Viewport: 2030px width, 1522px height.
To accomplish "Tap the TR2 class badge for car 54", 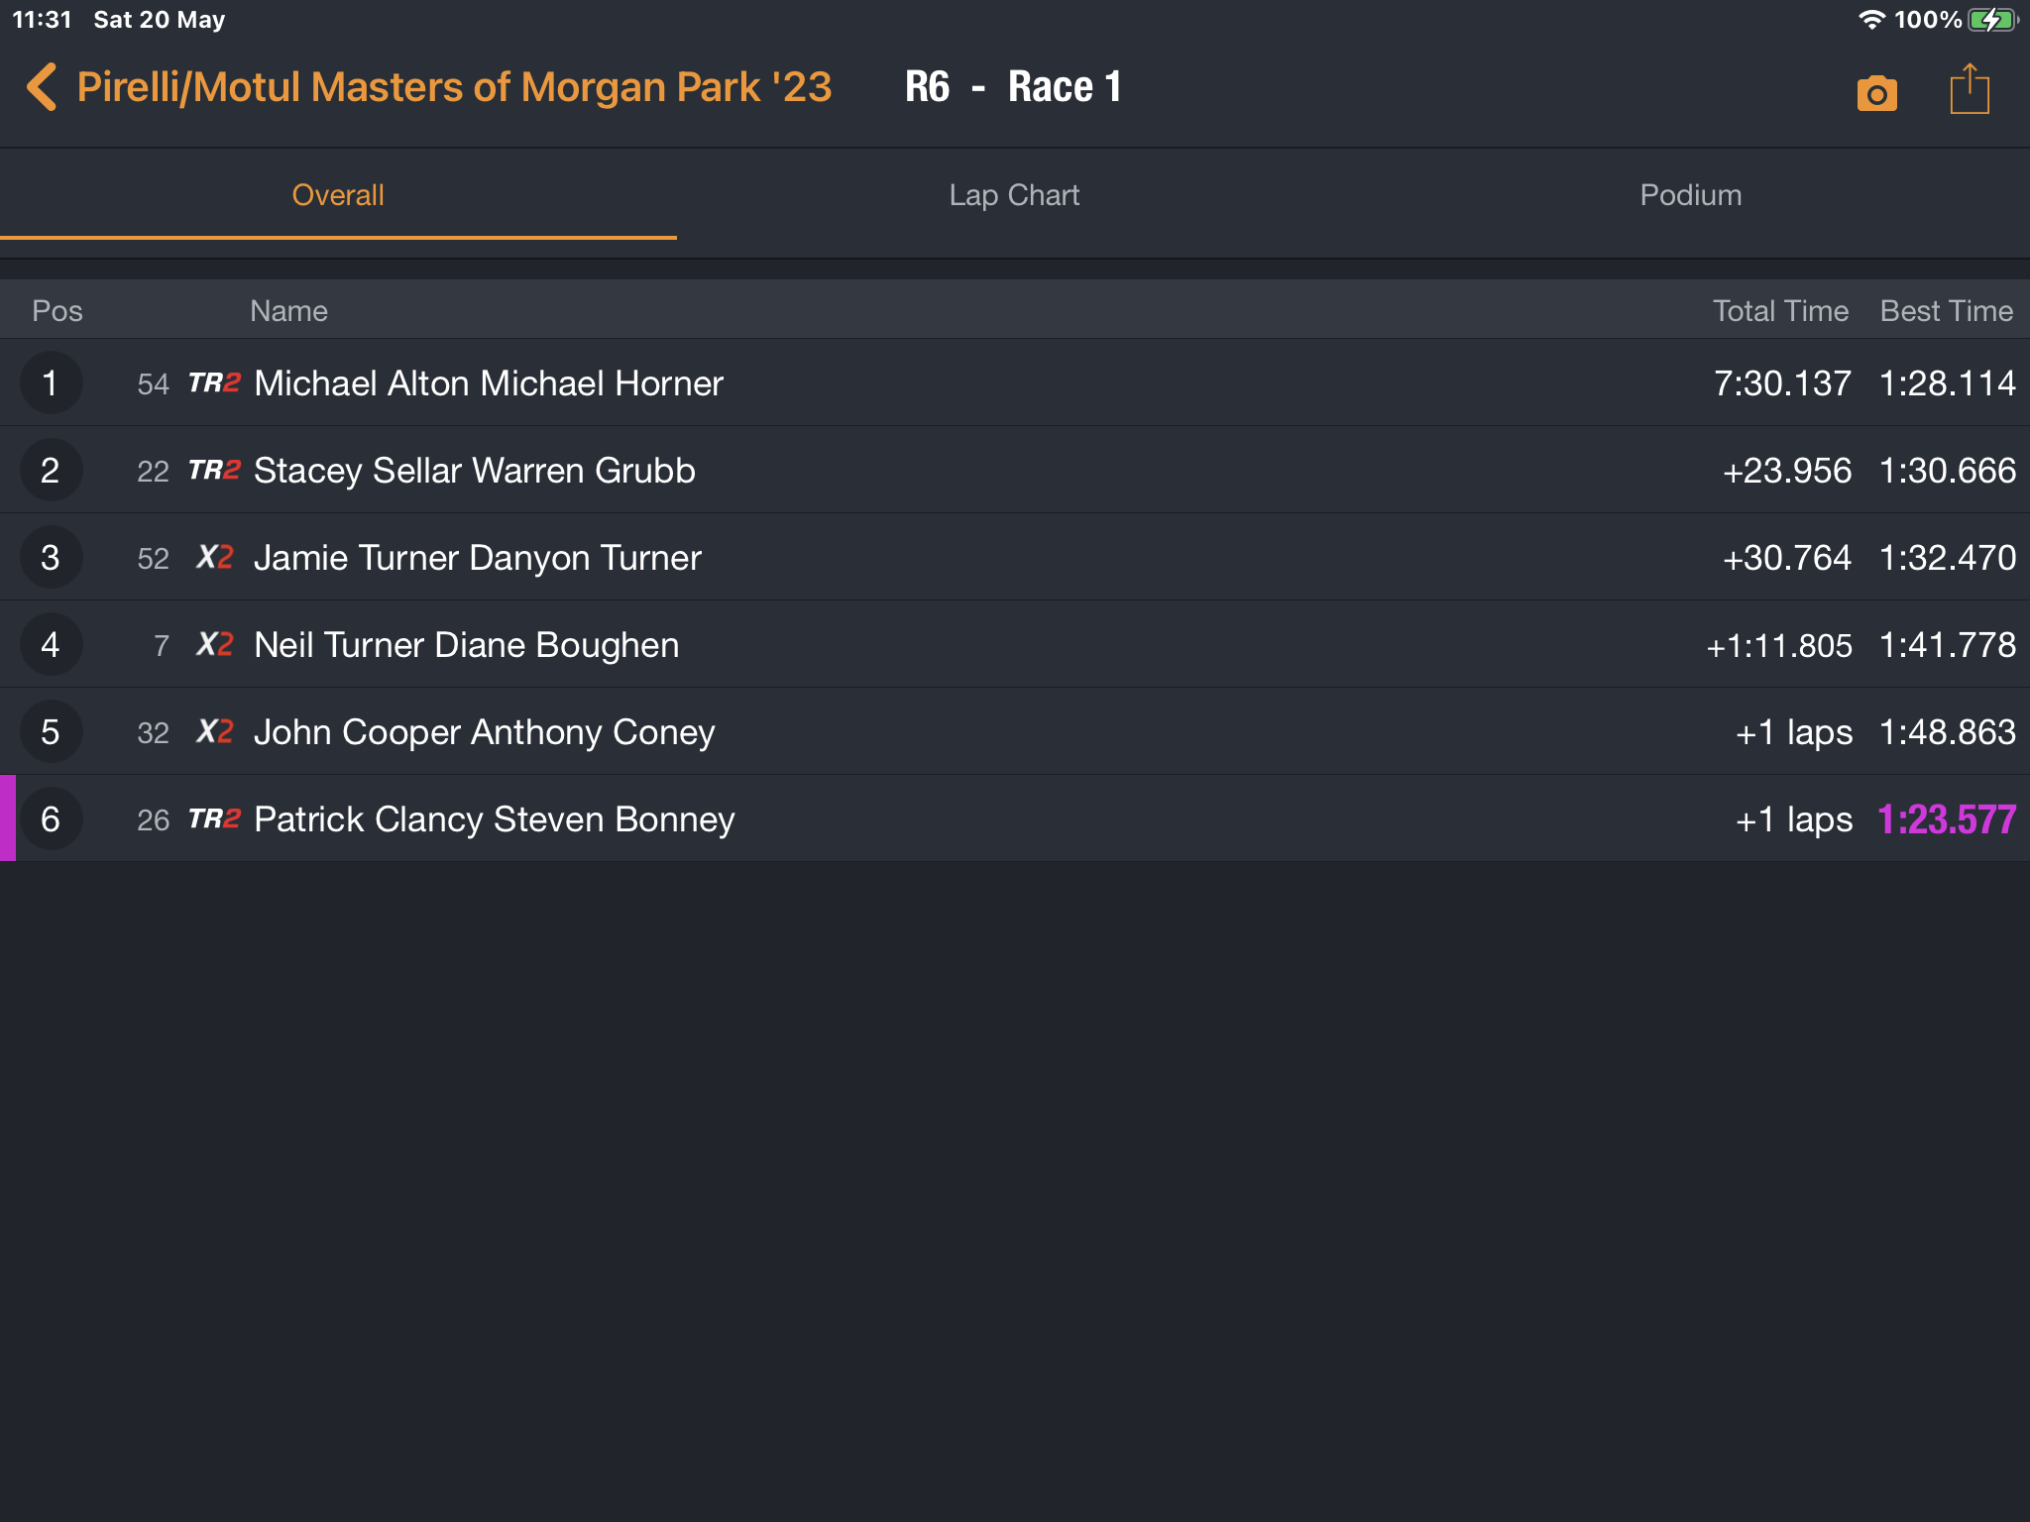I will point(214,383).
